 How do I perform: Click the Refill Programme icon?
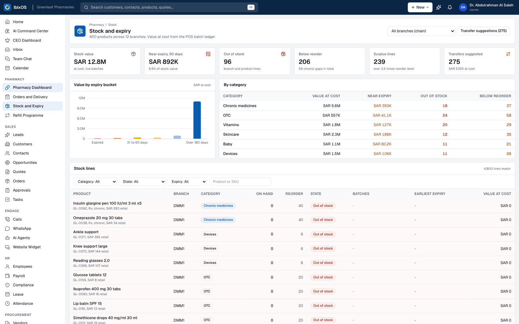(7, 116)
